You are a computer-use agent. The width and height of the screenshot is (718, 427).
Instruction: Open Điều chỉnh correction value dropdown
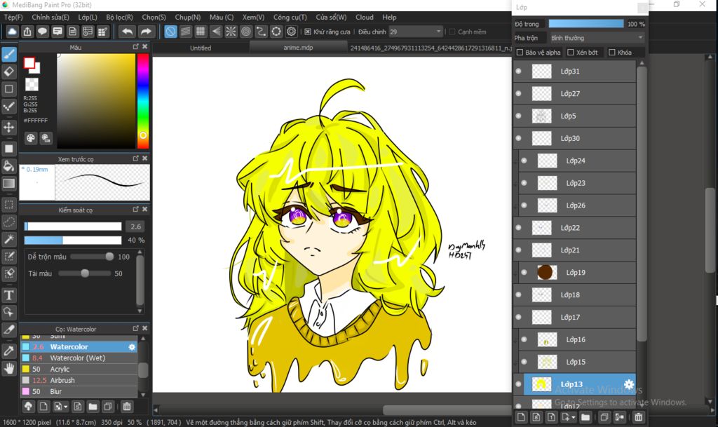416,32
